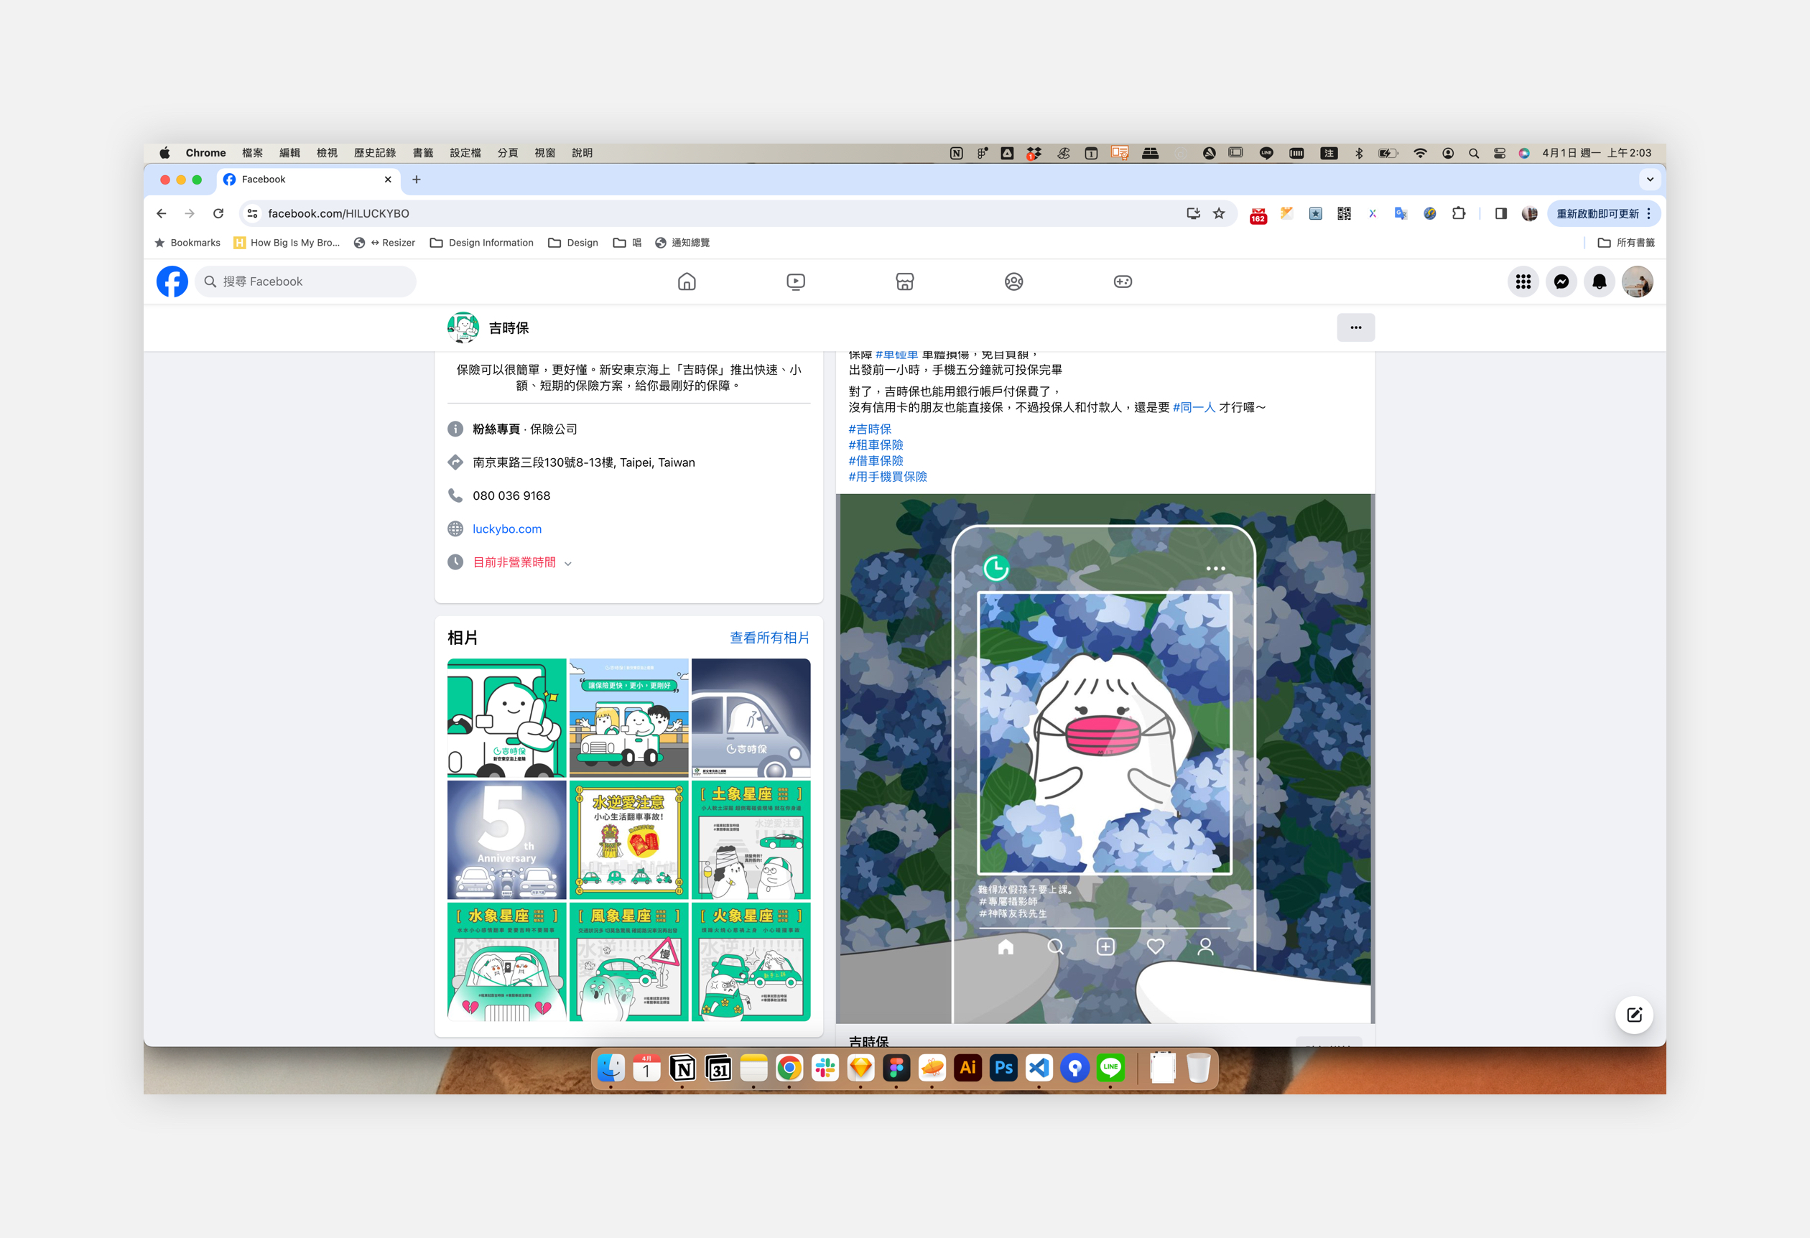Open Messenger from the top bar
This screenshot has width=1810, height=1238.
[1561, 282]
